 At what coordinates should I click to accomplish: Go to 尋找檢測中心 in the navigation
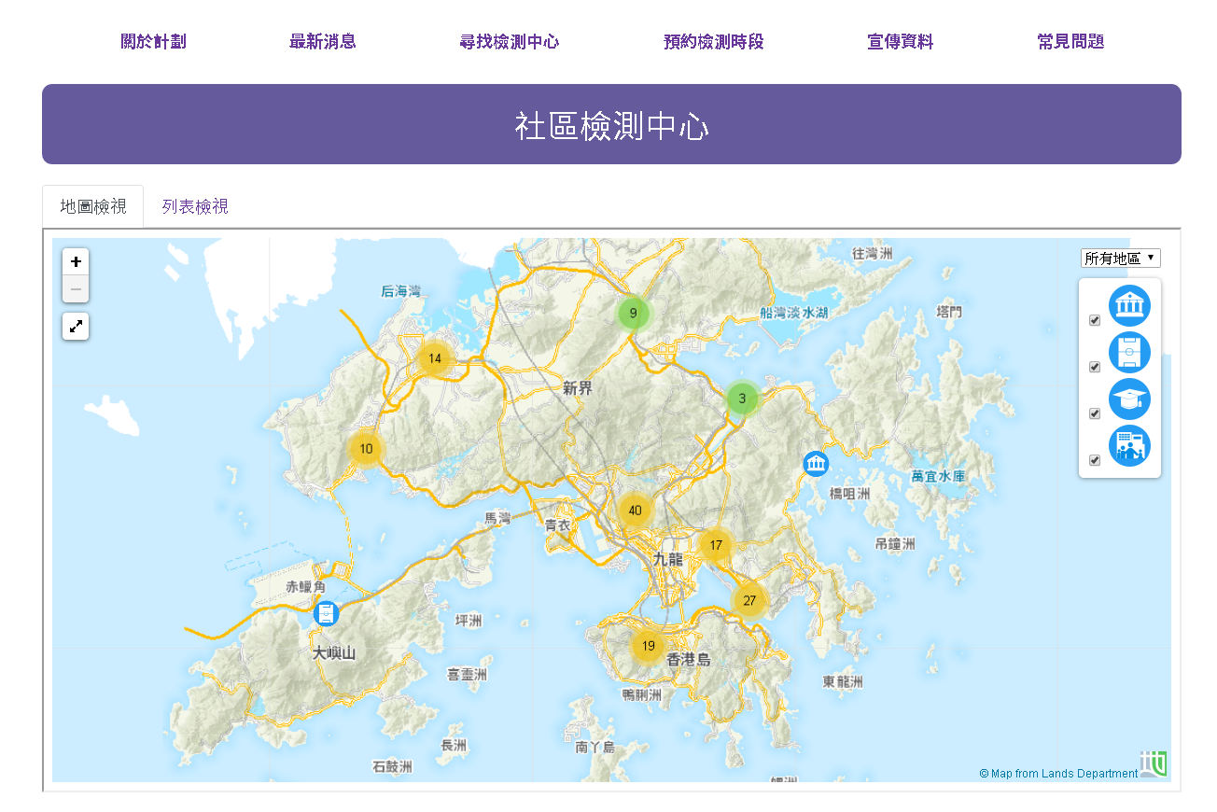[x=510, y=42]
